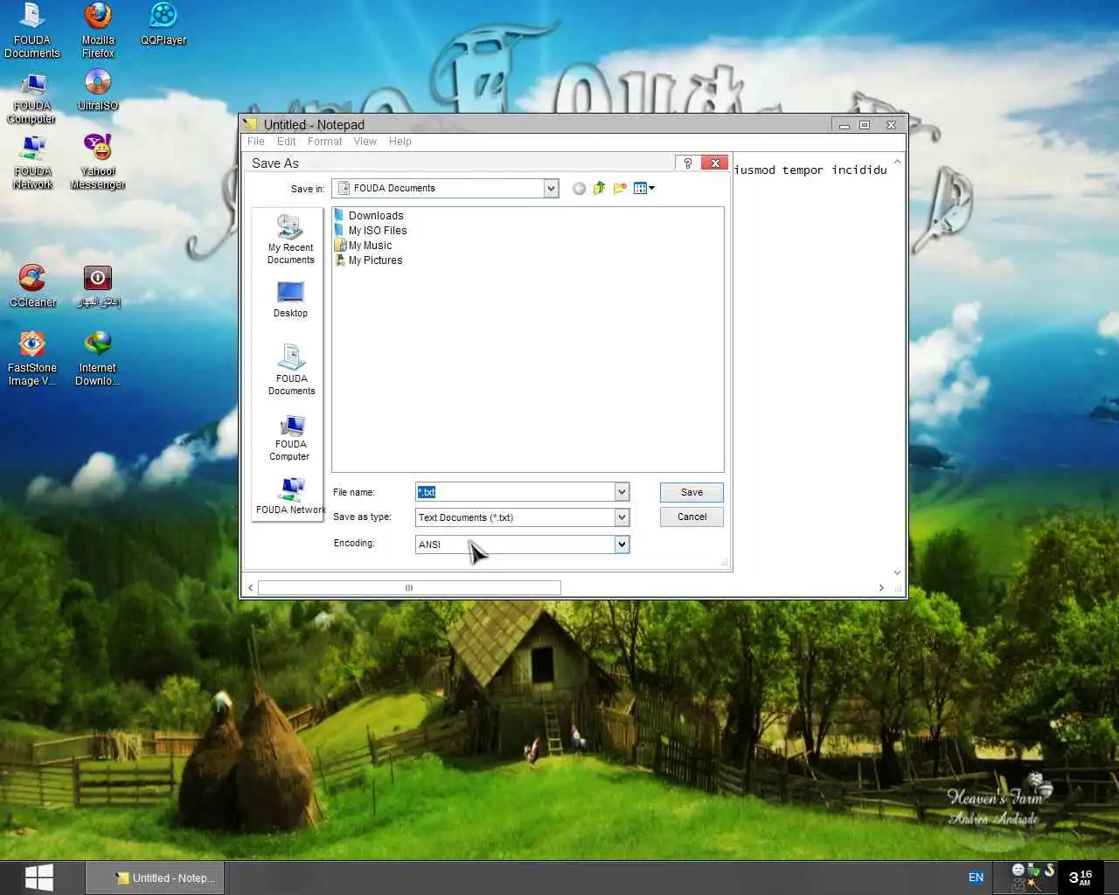1119x895 pixels.
Task: Click the Save As help question button
Action: [x=687, y=163]
